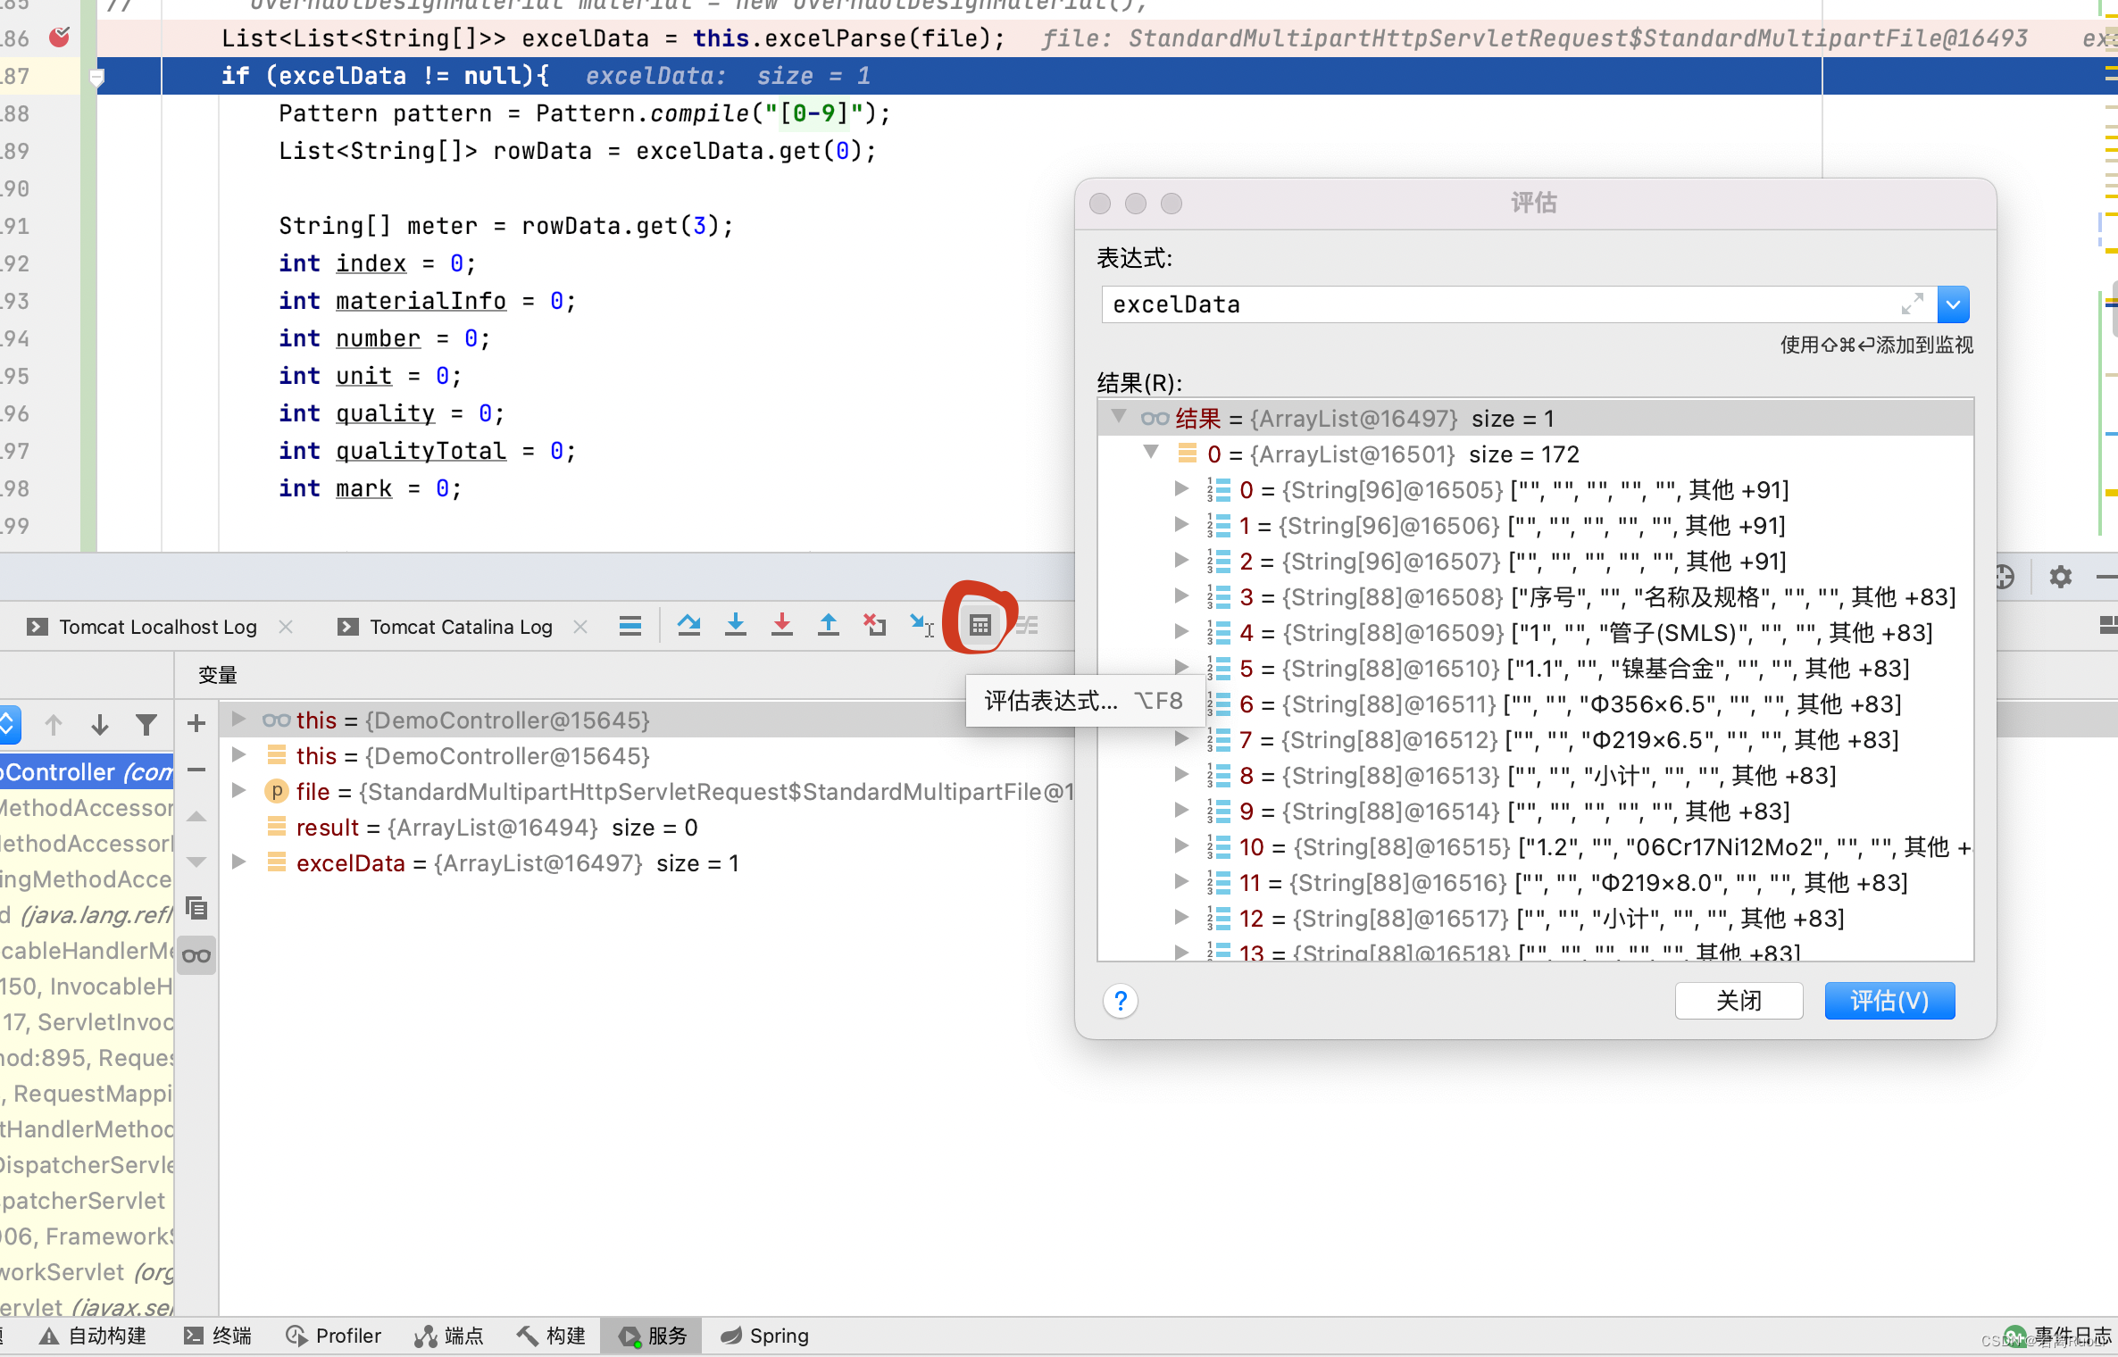Expand row 3 String[88]@16508 序号
2118x1357 pixels.
click(x=1180, y=595)
